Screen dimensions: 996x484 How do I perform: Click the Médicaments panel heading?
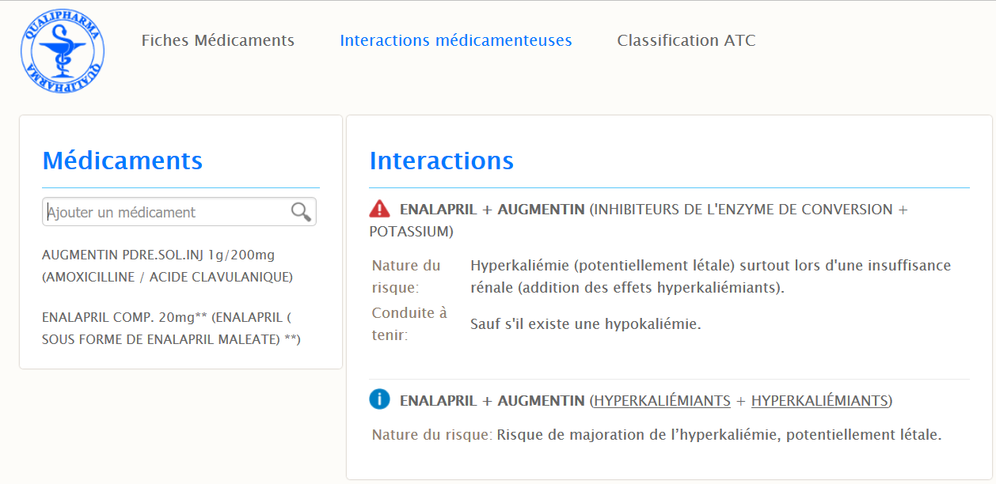tap(122, 161)
